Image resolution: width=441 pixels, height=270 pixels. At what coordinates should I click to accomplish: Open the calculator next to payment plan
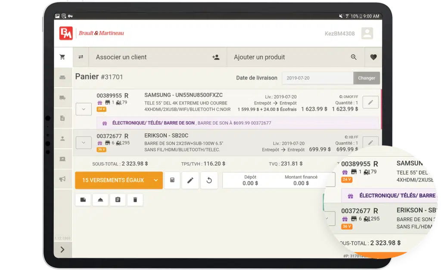[x=172, y=180]
